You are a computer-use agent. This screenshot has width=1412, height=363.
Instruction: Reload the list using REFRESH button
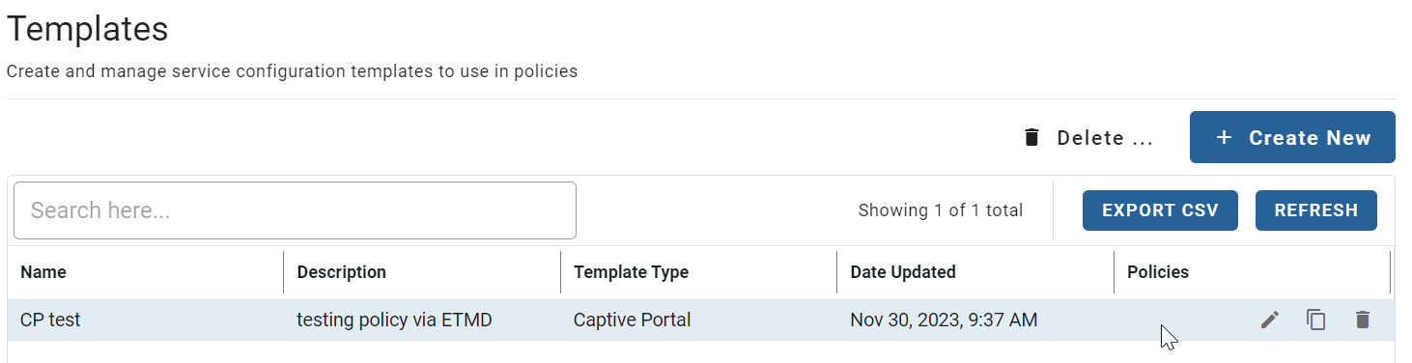pos(1316,210)
